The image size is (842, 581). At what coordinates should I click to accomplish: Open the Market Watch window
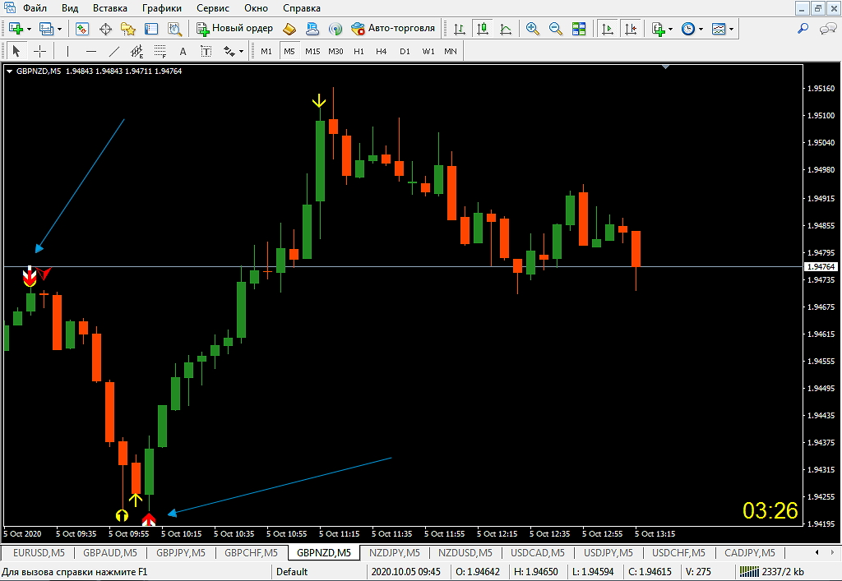coord(81,29)
